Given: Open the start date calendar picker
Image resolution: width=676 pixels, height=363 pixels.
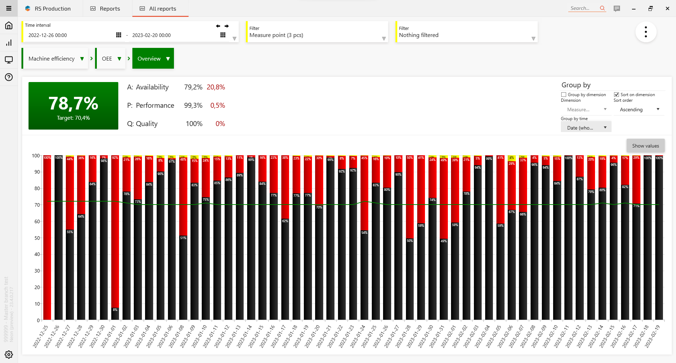Looking at the screenshot, I should [119, 35].
